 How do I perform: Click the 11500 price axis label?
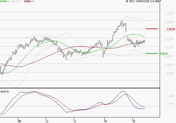pyautogui.click(x=169, y=39)
